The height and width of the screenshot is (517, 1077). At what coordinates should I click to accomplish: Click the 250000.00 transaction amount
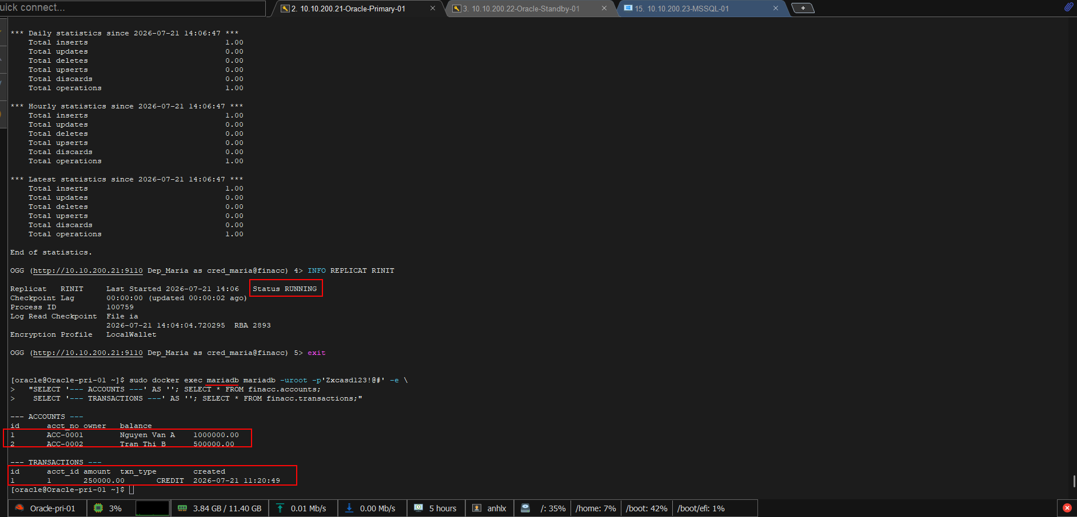[104, 480]
